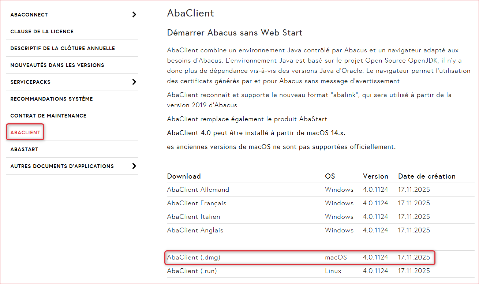Select the highlighted AbaClient menu item
Viewport: 479px width, 284px height.
tap(25, 132)
